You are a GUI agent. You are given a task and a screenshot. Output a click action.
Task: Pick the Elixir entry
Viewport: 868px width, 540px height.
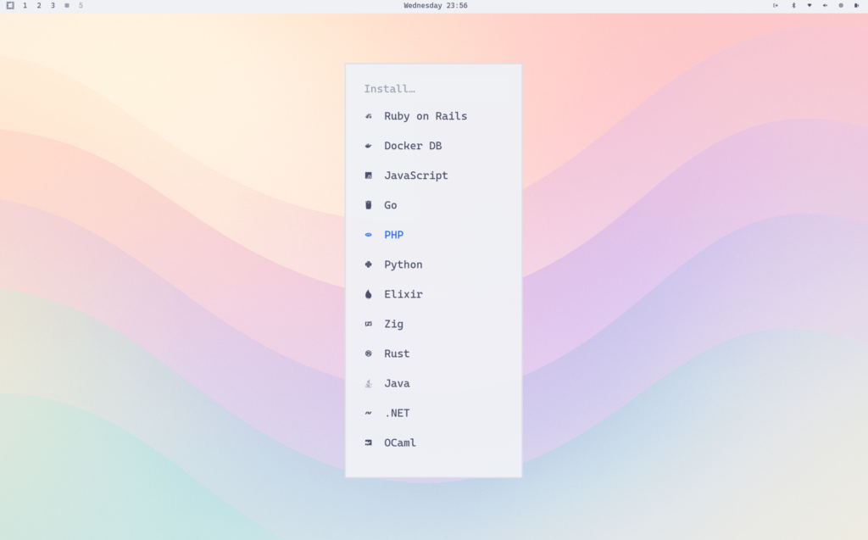click(x=433, y=294)
